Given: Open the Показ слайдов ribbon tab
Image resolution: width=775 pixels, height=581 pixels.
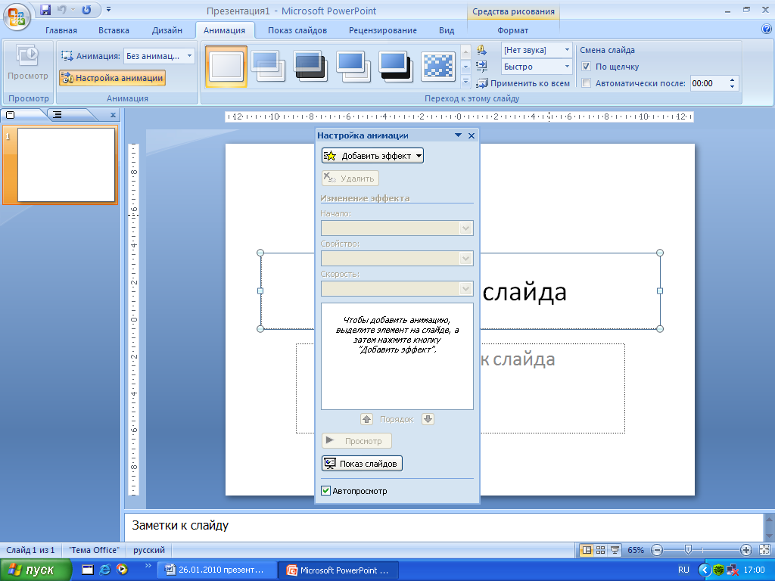Looking at the screenshot, I should (297, 30).
